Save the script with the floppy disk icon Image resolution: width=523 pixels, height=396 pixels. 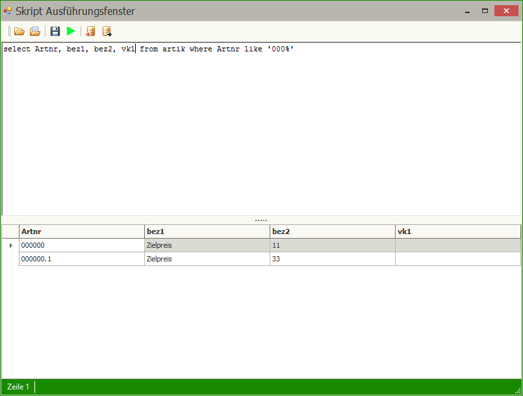(x=55, y=31)
